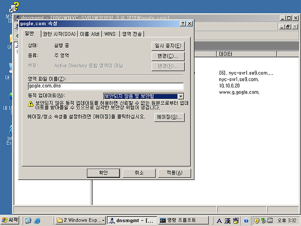Open the 시작 Start menu
The image size is (301, 226).
[10, 220]
